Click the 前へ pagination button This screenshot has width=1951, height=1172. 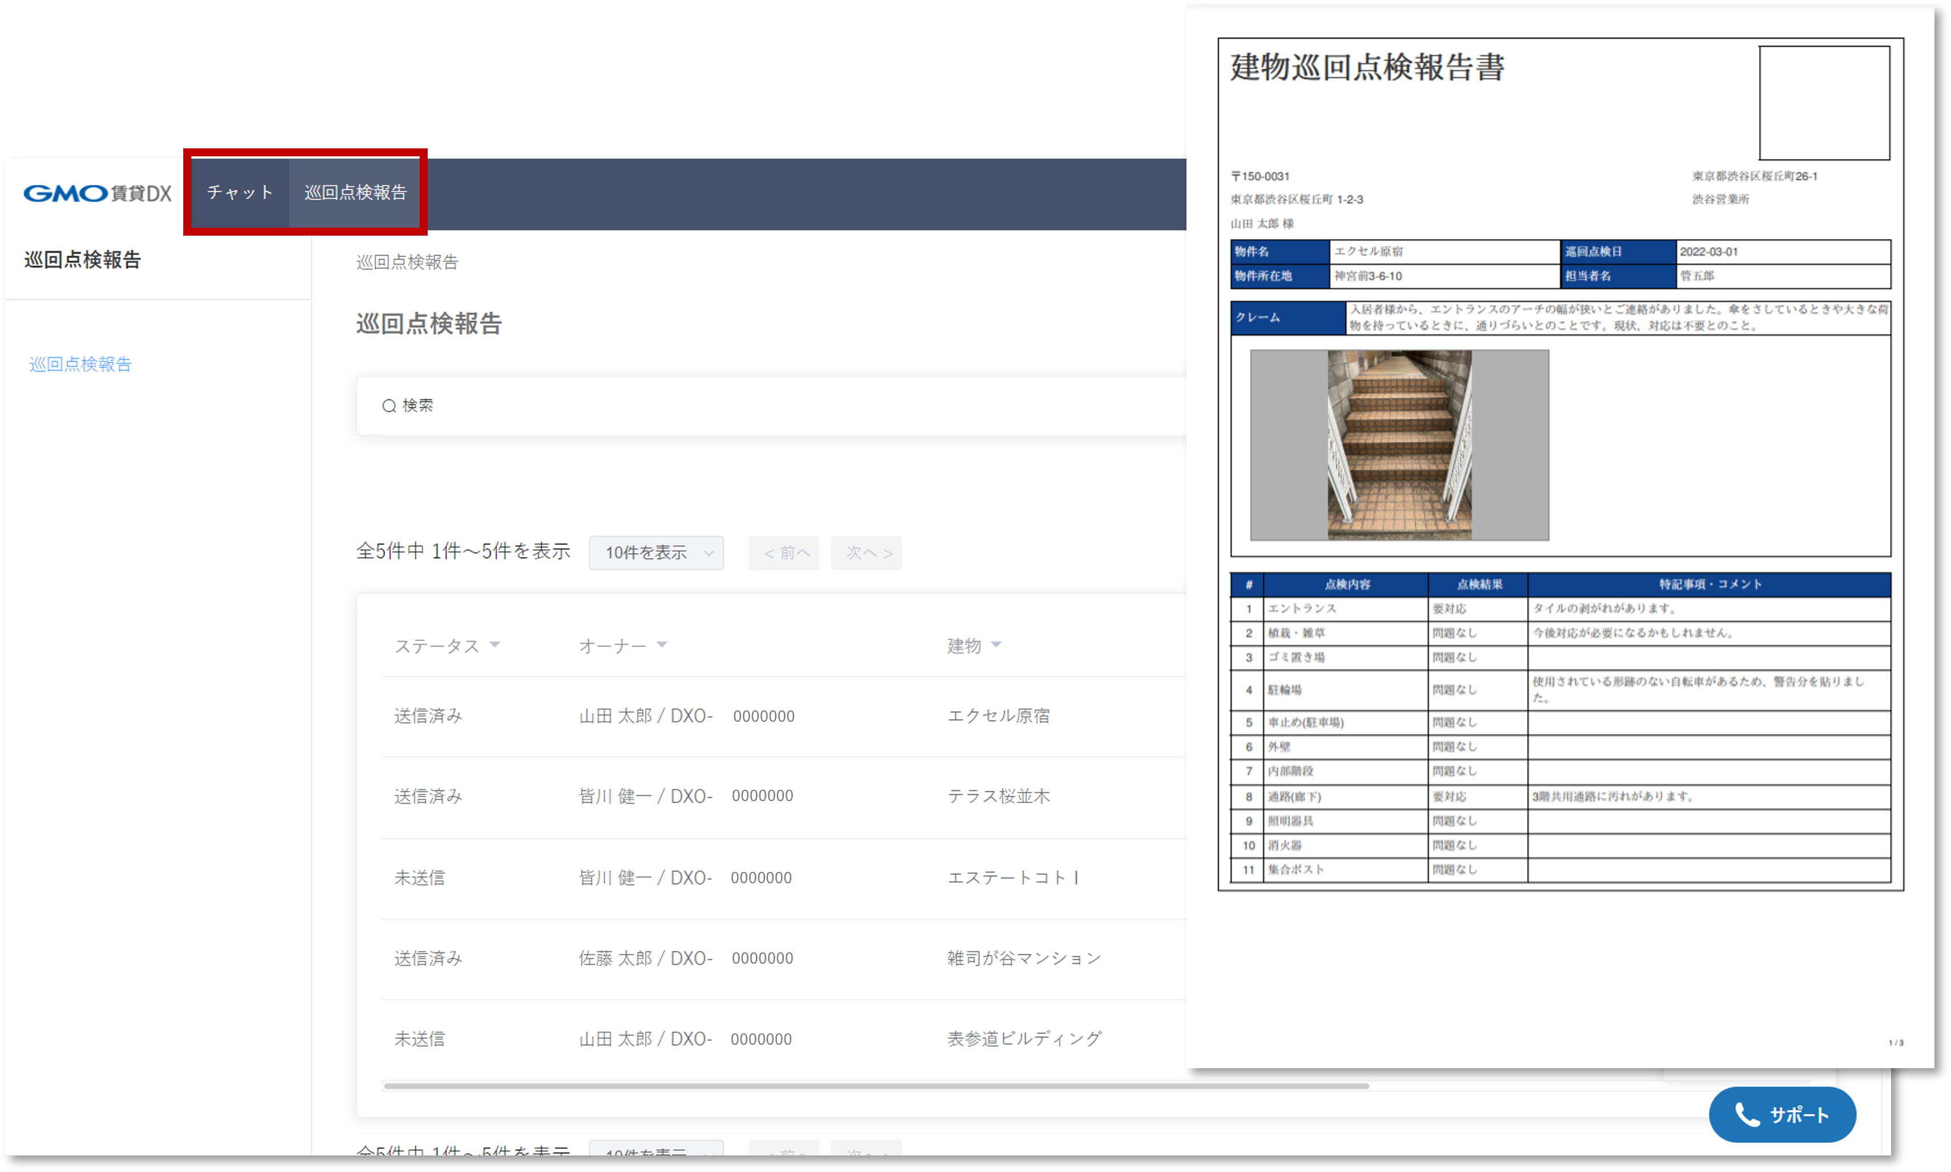click(x=784, y=553)
